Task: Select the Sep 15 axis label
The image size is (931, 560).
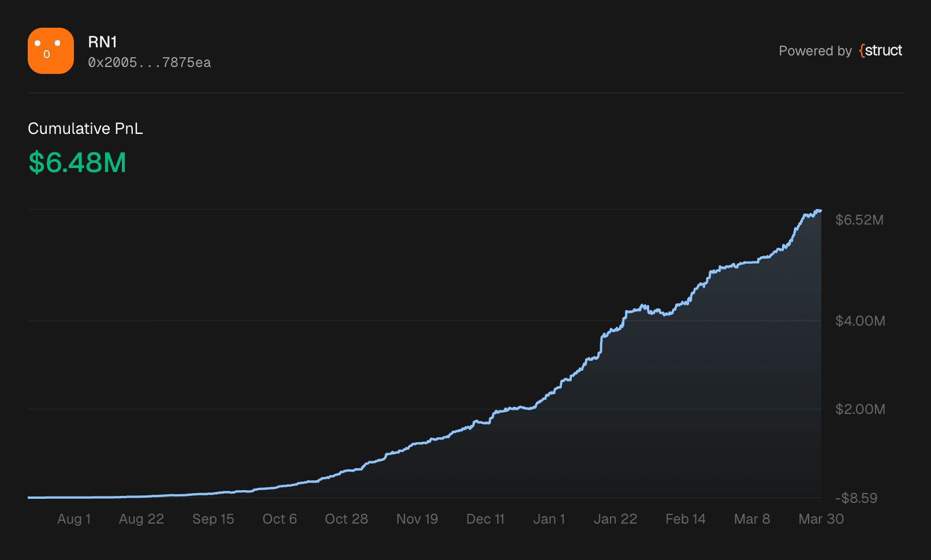Action: 213,519
